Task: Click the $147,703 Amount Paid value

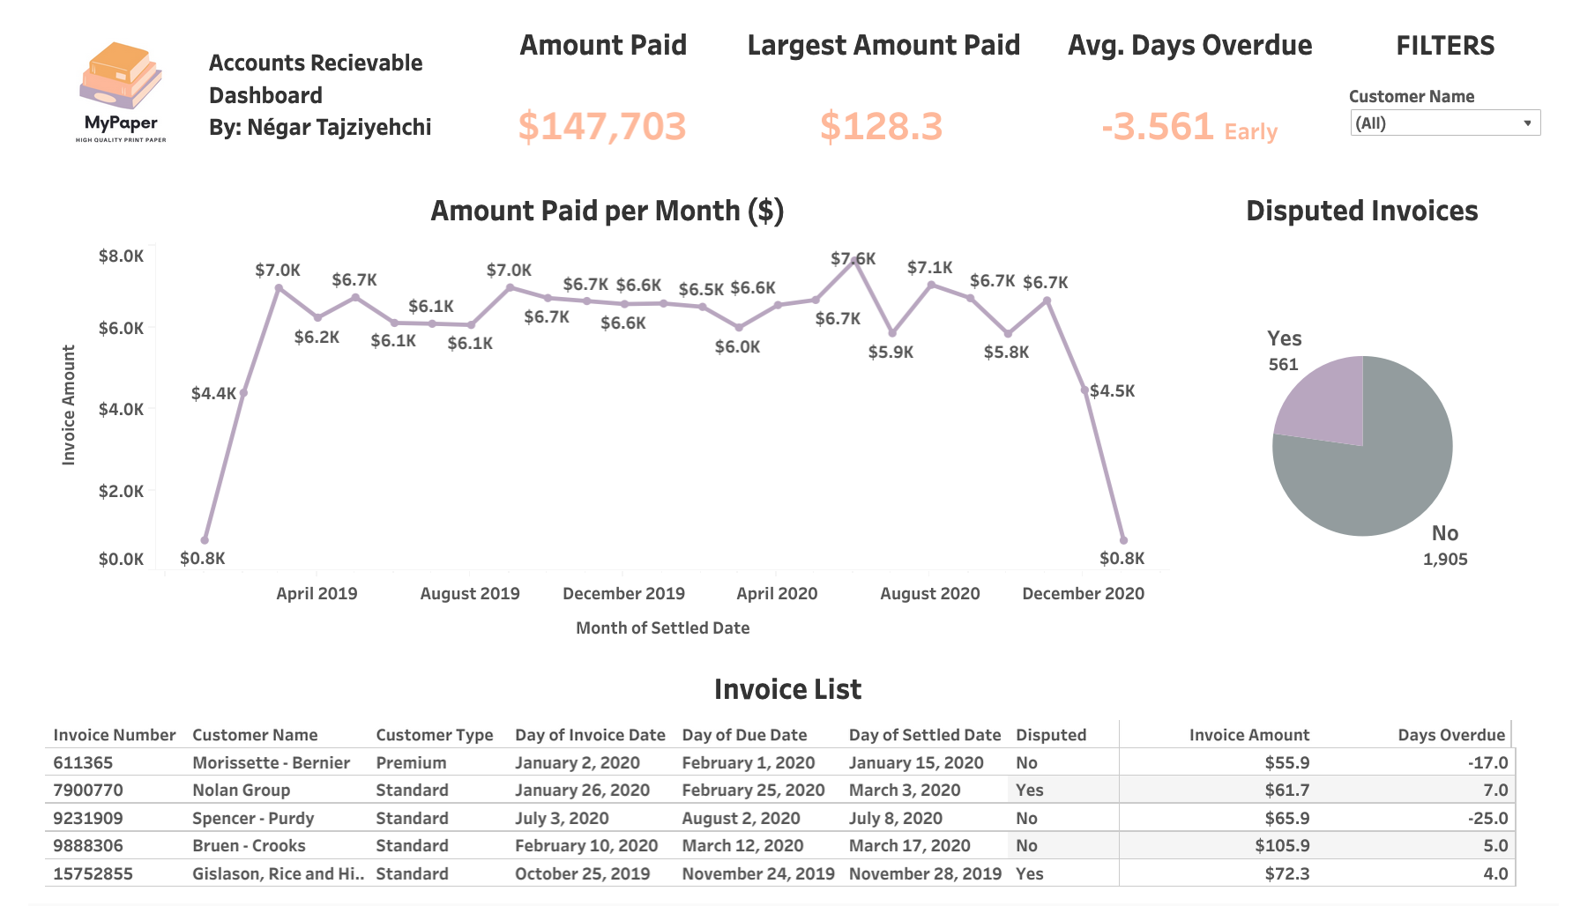Action: coord(602,127)
